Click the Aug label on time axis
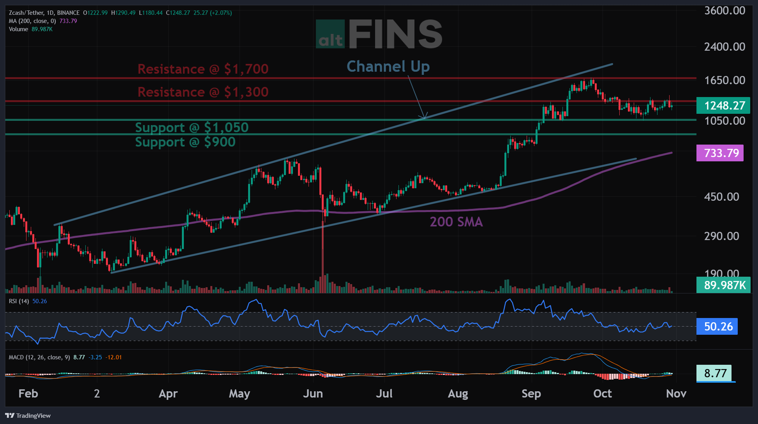 click(458, 394)
